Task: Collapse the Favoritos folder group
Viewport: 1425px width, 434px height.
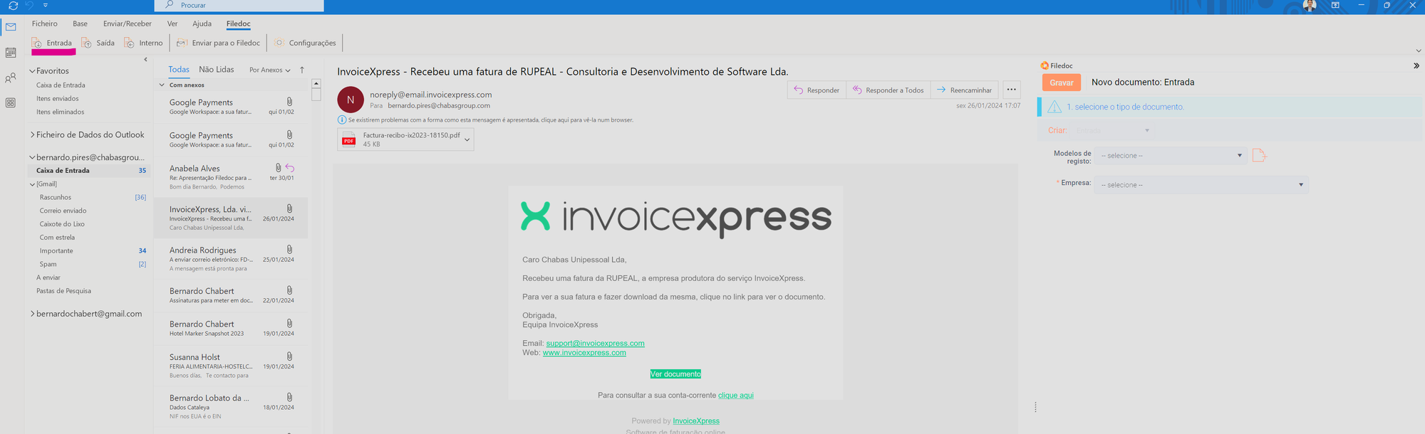Action: pyautogui.click(x=32, y=71)
